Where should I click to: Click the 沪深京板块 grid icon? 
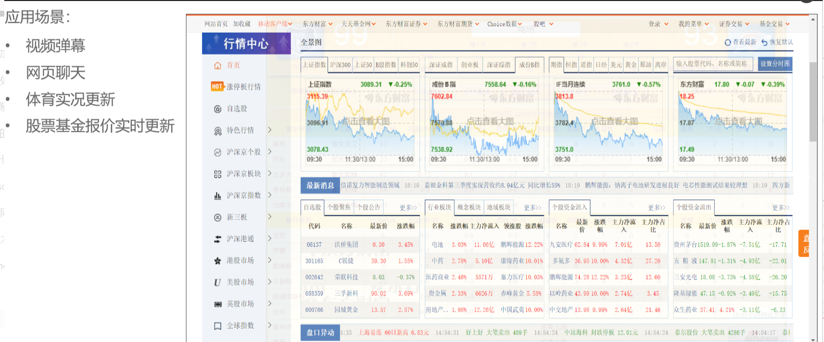click(x=218, y=174)
